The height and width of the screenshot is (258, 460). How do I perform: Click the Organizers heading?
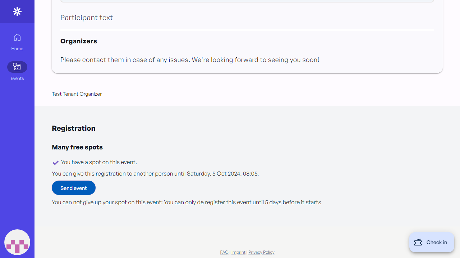click(79, 41)
